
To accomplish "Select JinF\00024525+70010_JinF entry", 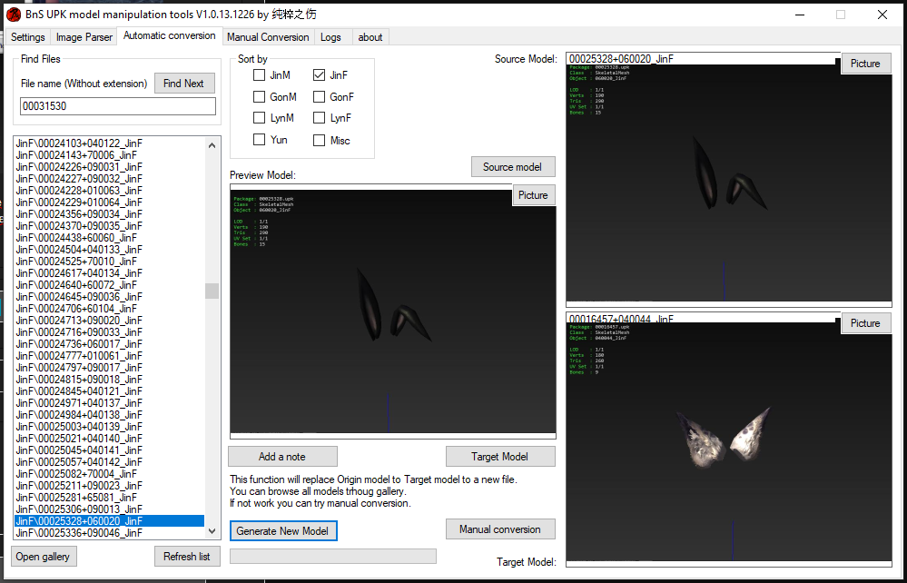I will [x=109, y=262].
